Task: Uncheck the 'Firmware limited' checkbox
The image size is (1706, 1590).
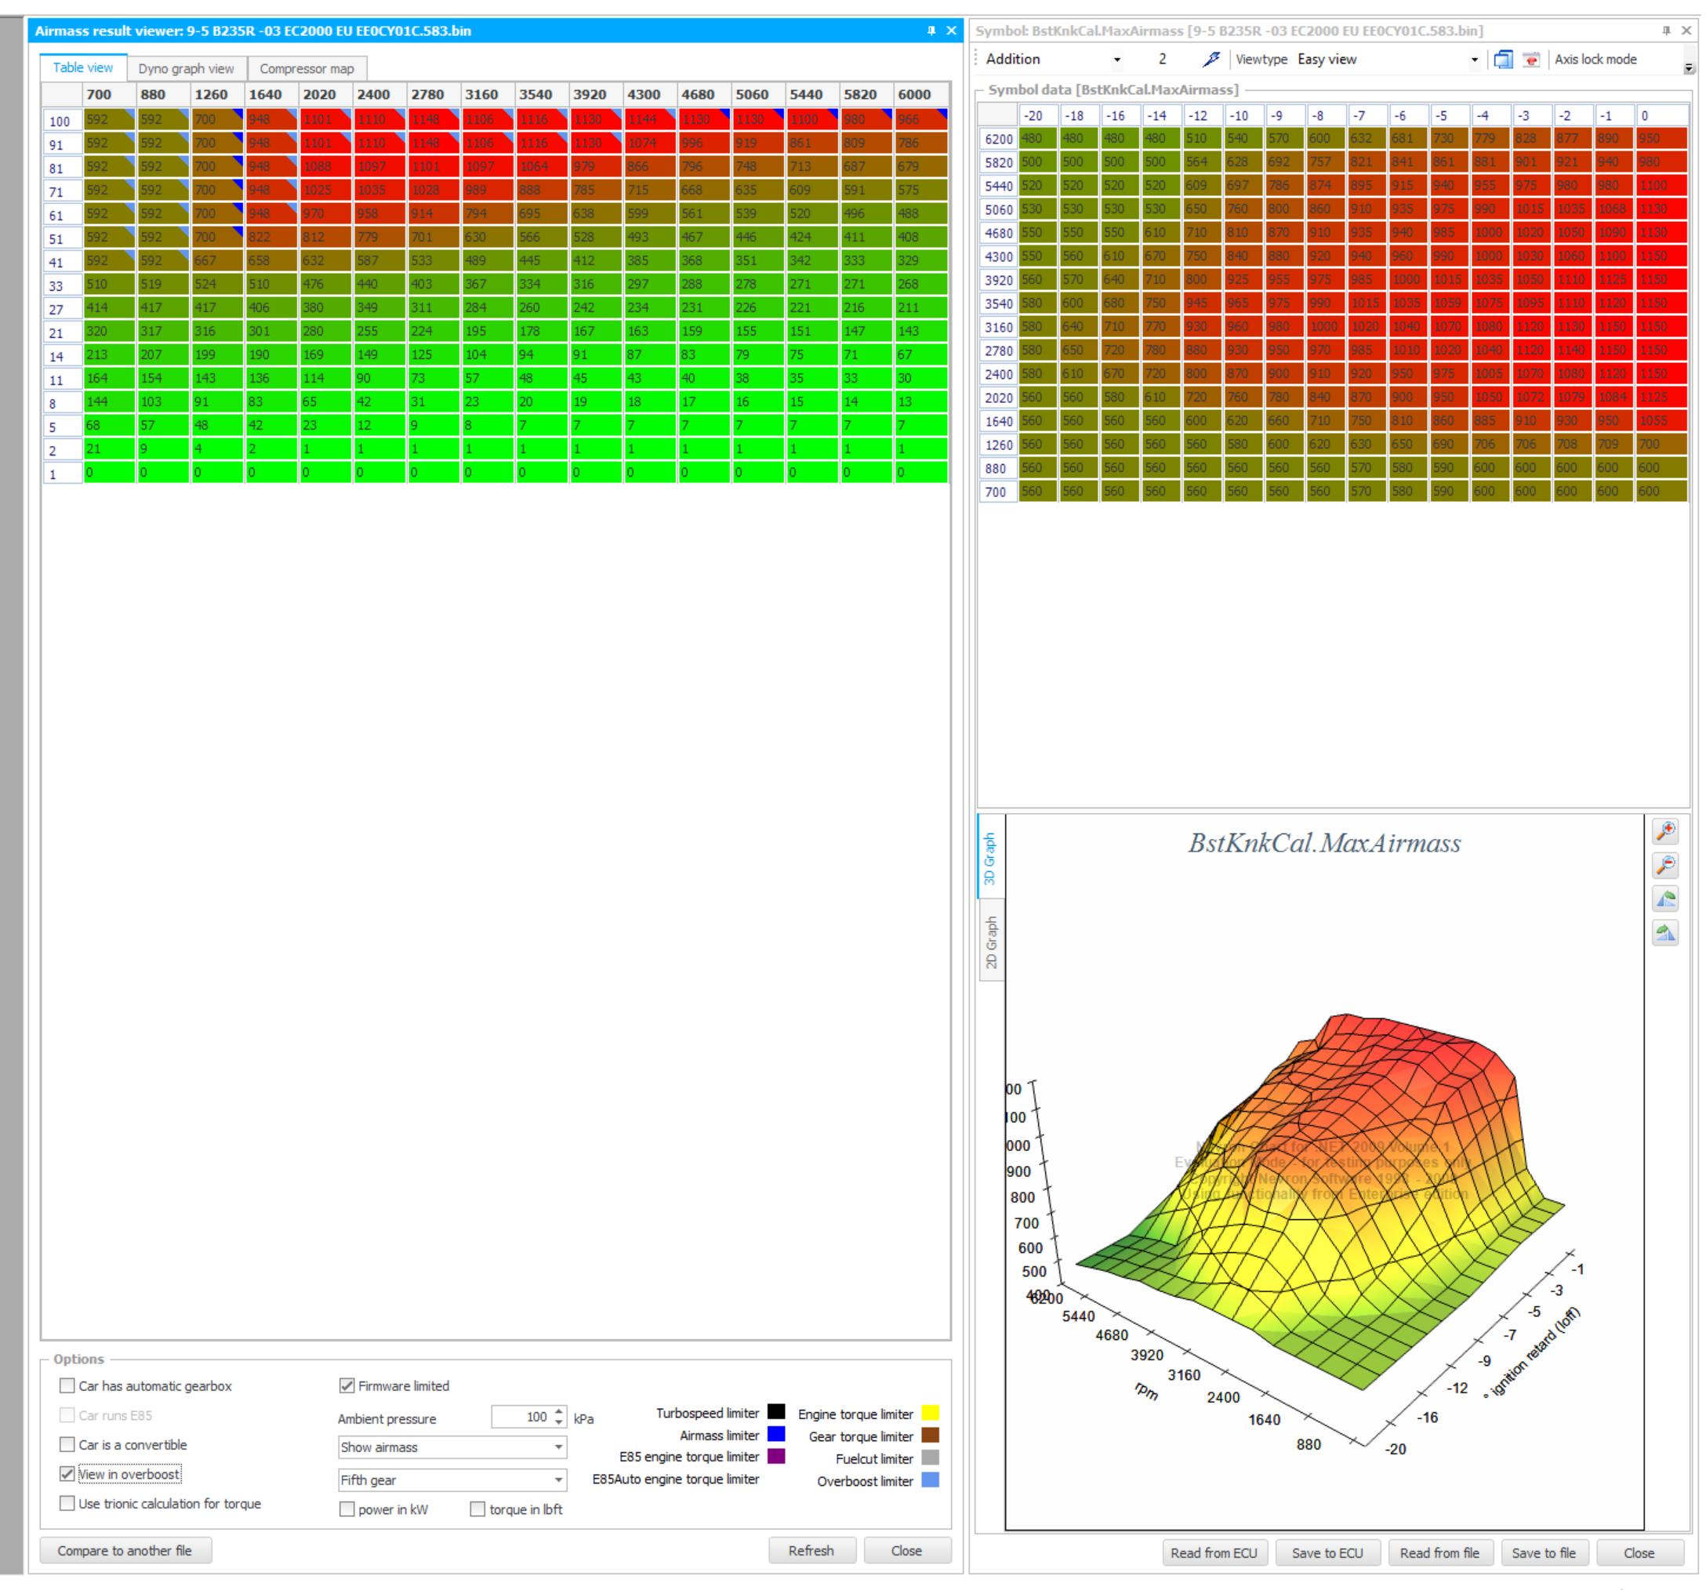Action: coord(347,1385)
